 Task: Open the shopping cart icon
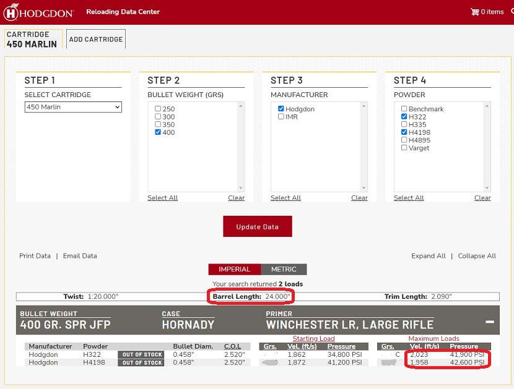coord(474,12)
